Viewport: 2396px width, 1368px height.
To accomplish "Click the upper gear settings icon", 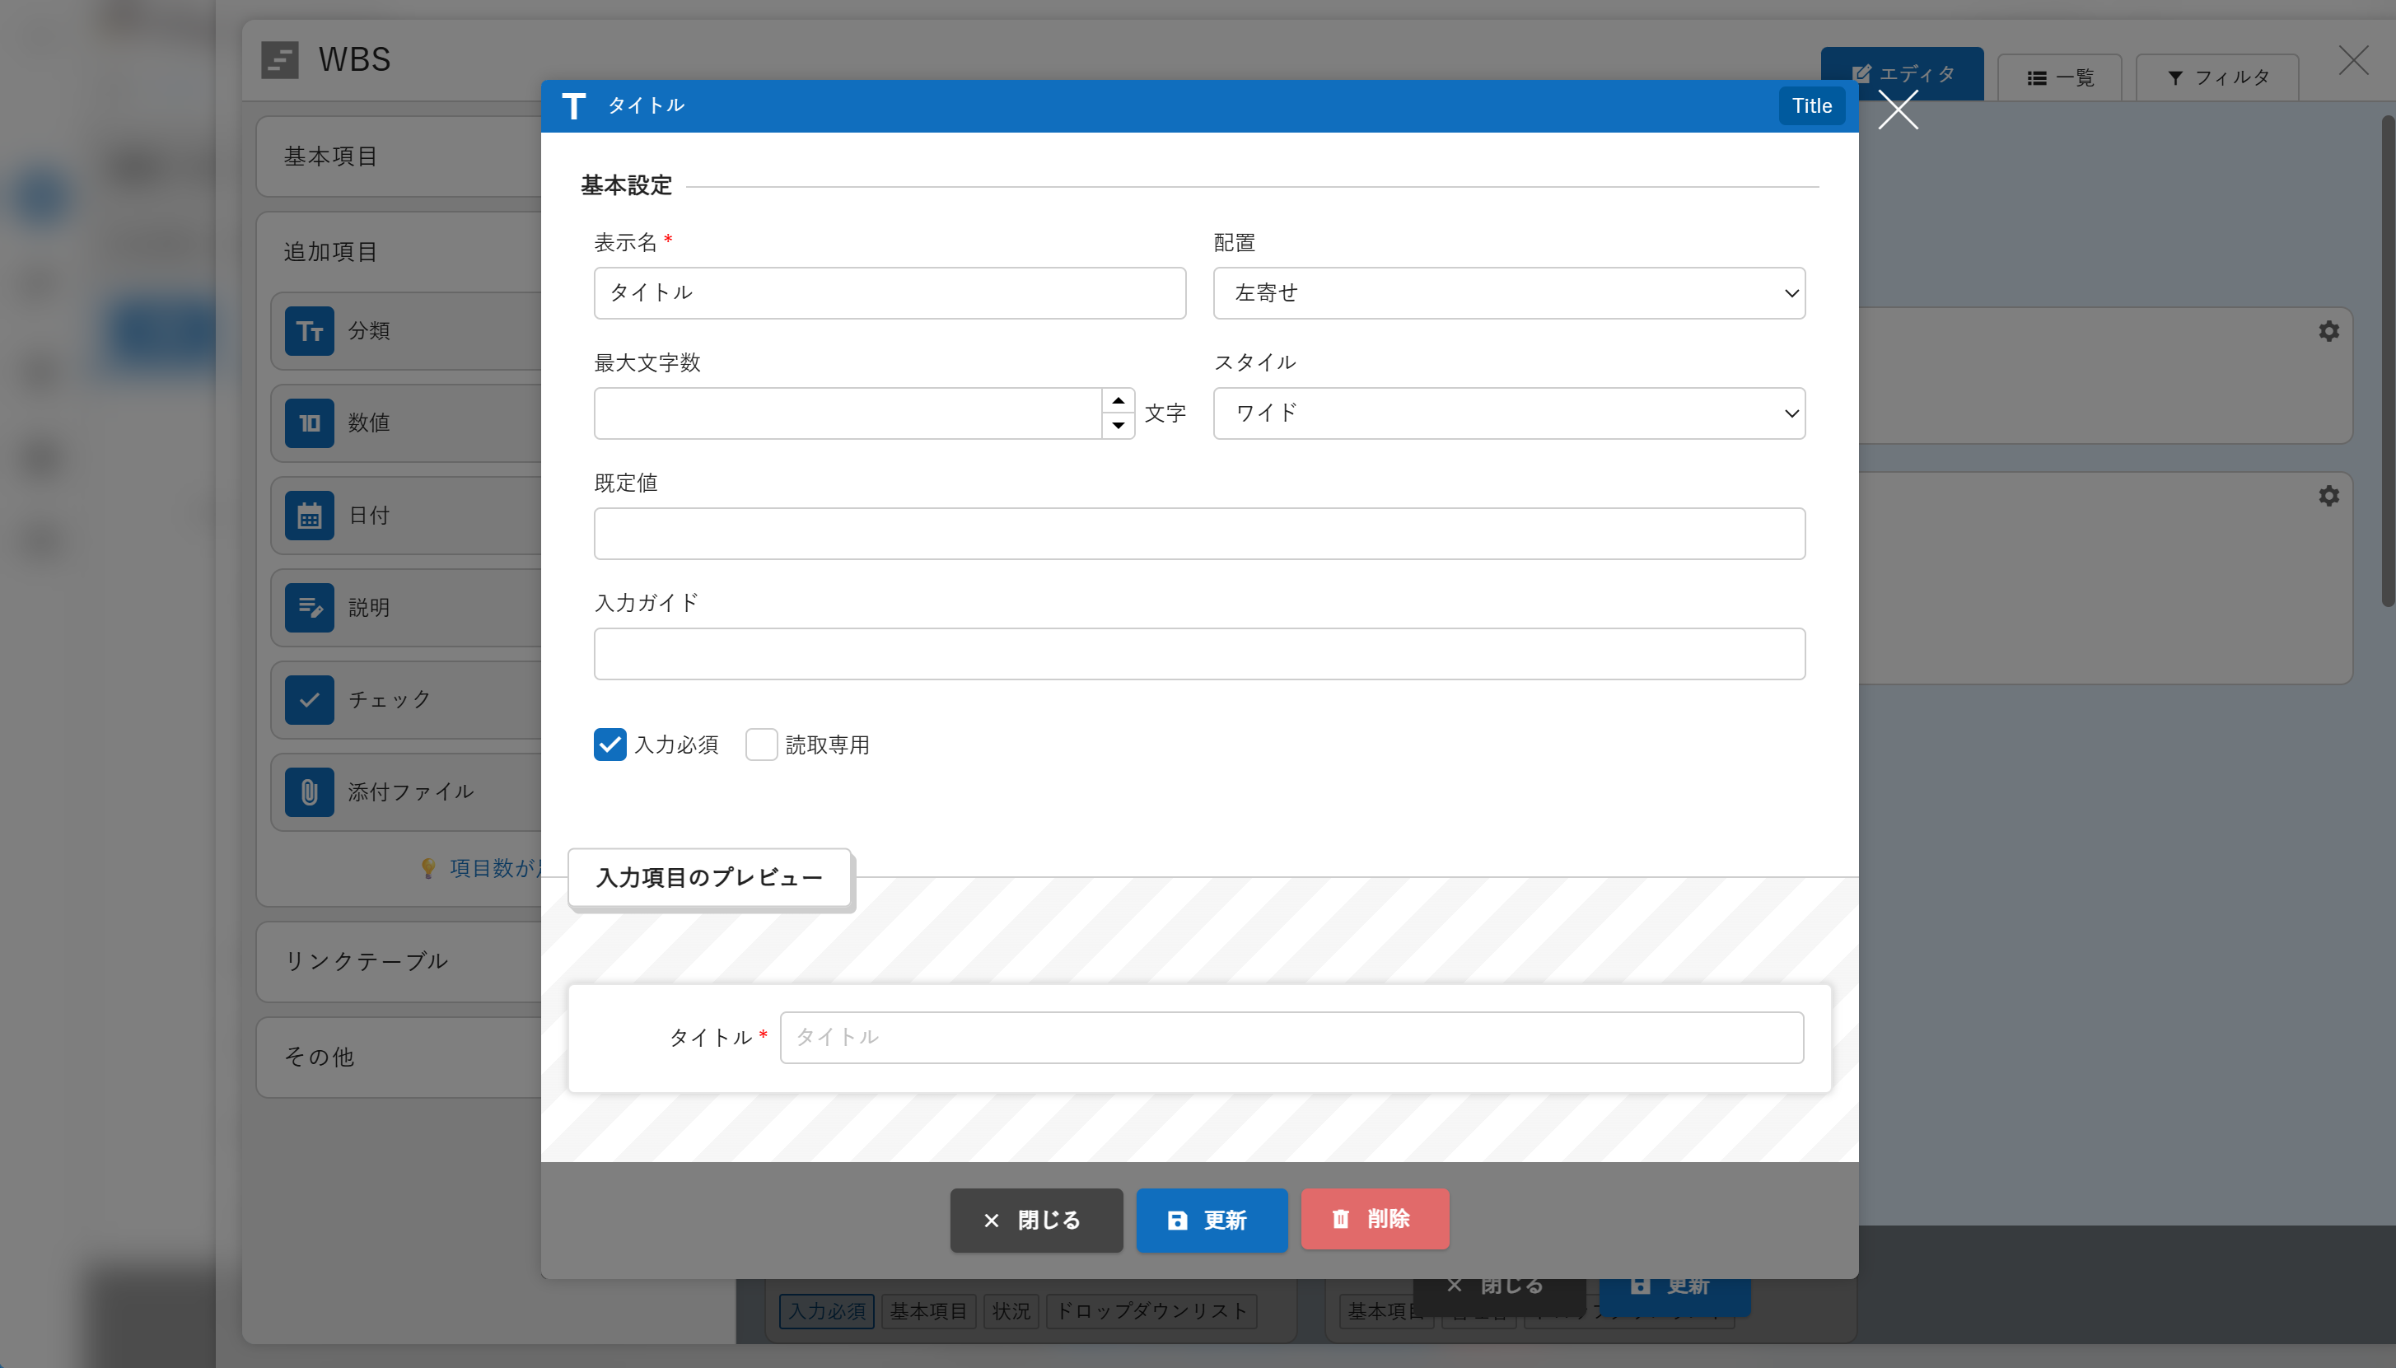I will click(2328, 331).
